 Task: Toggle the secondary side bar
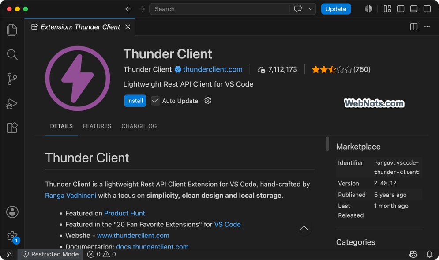click(427, 9)
